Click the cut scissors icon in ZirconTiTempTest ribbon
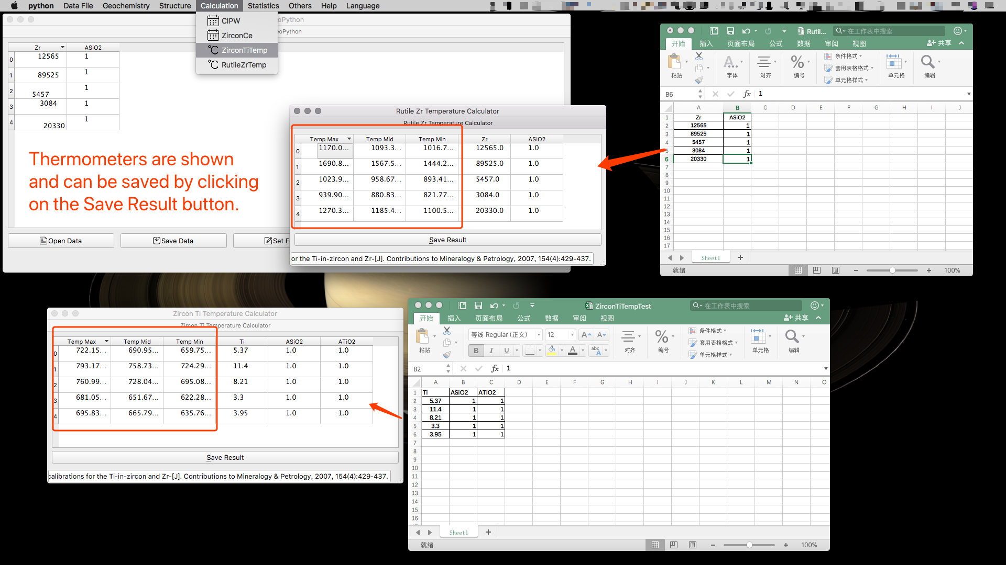The width and height of the screenshot is (1006, 565). (447, 331)
